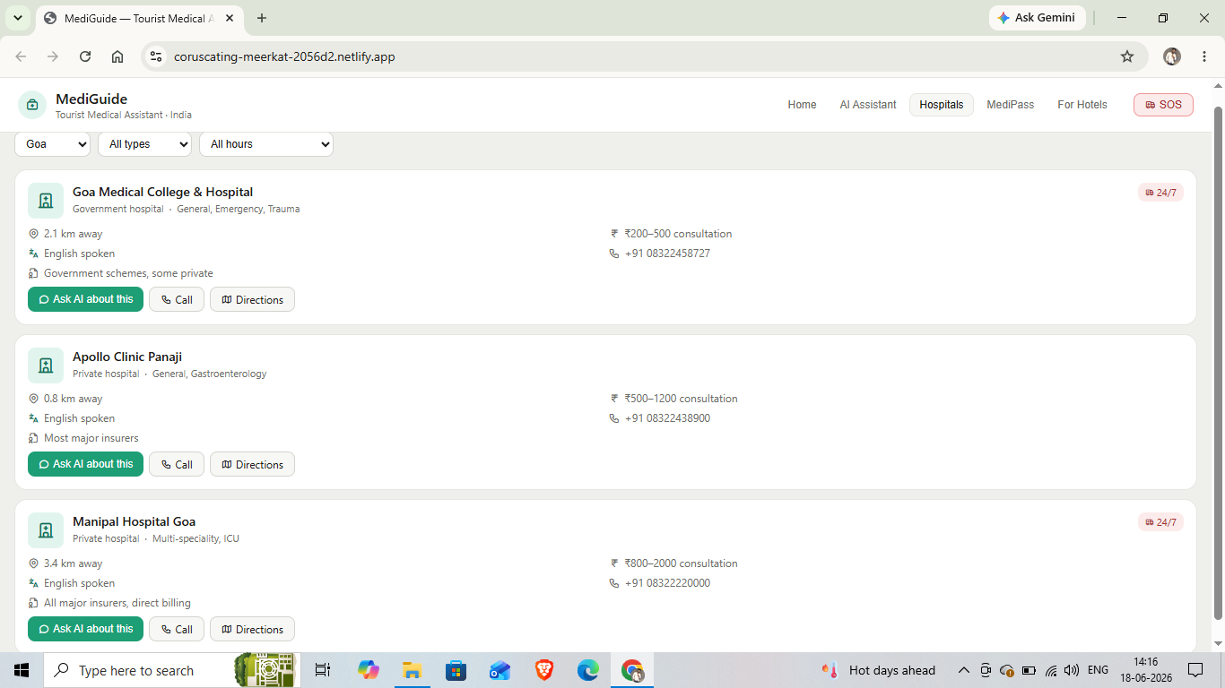Show hidden system tray icons chevron
Image resolution: width=1225 pixels, height=688 pixels.
pyautogui.click(x=964, y=670)
